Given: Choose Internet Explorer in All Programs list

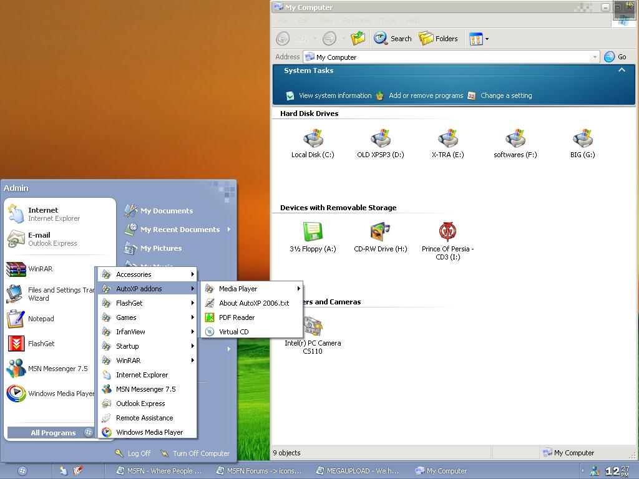Looking at the screenshot, I should (x=147, y=375).
